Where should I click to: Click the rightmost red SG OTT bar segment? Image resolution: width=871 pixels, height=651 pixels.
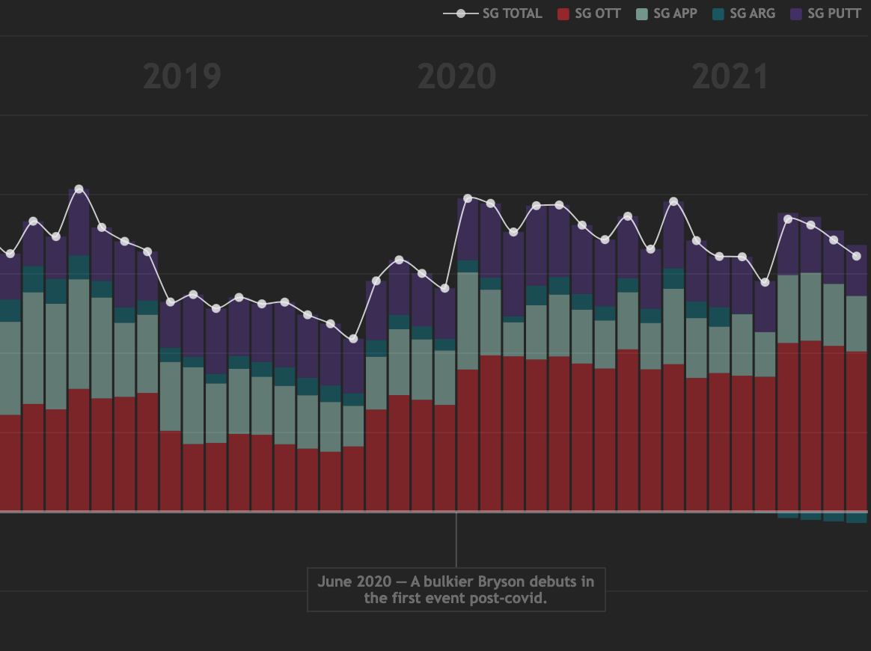(x=856, y=430)
